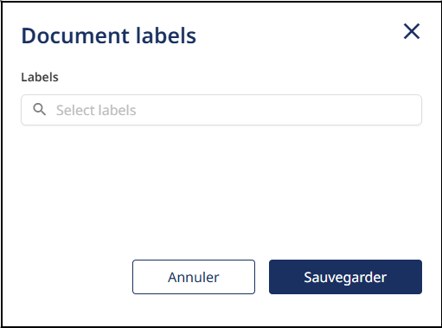Activate the labels search box
The image size is (442, 328).
pos(221,110)
